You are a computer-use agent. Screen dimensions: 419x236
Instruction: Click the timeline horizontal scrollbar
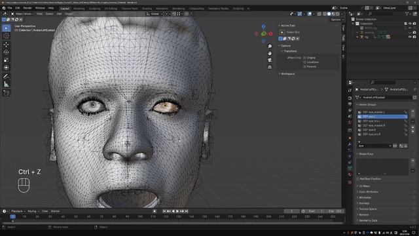172,223
